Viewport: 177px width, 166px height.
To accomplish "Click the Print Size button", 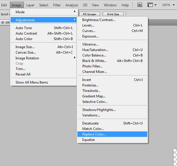I will coord(113,14).
